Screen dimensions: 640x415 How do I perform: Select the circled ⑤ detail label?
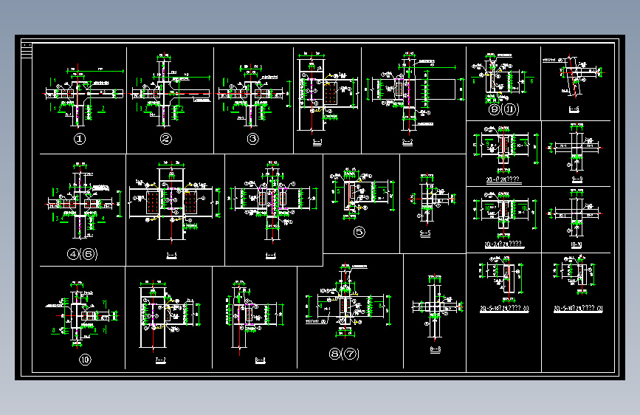click(x=359, y=232)
